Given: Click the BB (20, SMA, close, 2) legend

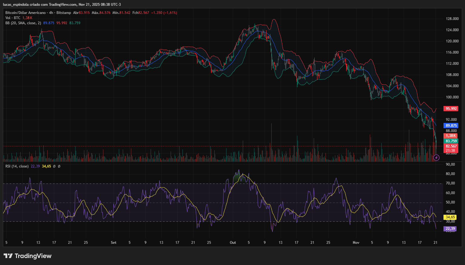Looking at the screenshot, I should (x=23, y=23).
